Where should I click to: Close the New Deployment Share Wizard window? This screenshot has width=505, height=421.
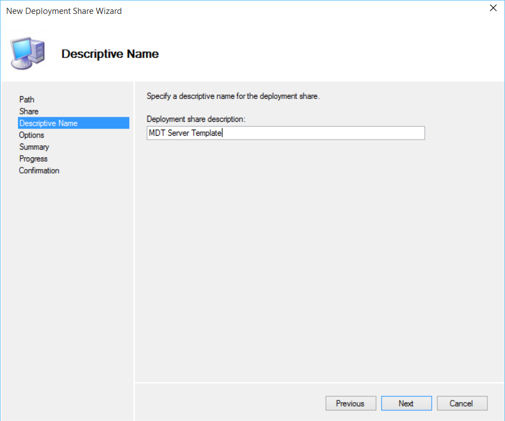493,8
